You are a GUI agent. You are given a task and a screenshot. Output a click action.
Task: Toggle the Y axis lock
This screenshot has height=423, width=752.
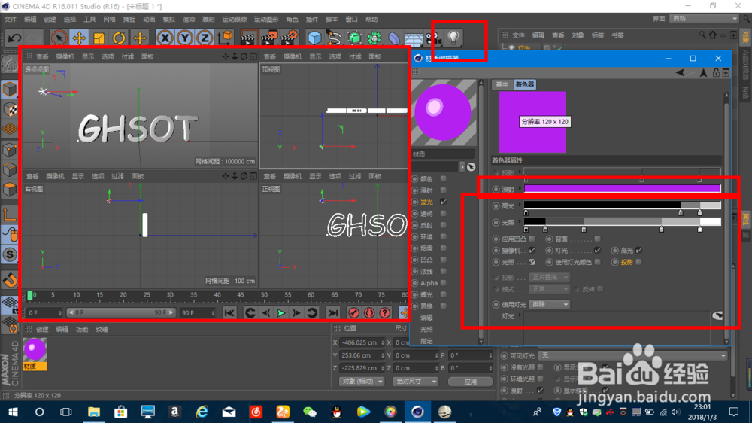pyautogui.click(x=185, y=38)
